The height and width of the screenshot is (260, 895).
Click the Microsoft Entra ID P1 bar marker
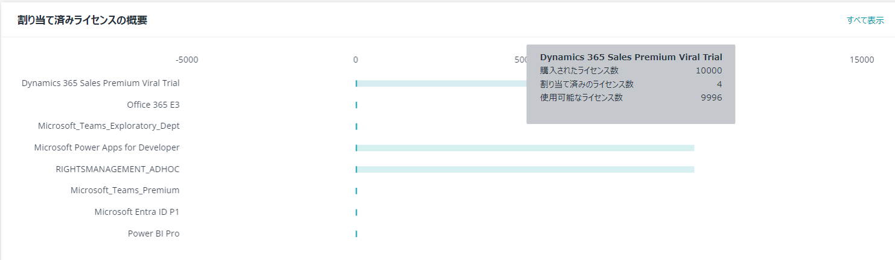tap(356, 212)
